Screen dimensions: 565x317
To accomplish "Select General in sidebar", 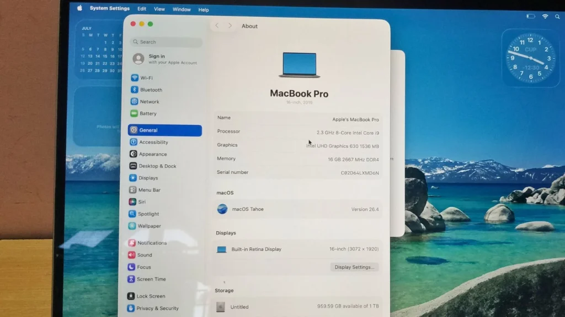I will pyautogui.click(x=165, y=130).
